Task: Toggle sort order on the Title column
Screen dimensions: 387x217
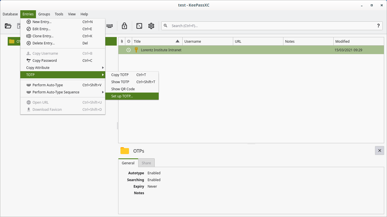Action: [157, 41]
